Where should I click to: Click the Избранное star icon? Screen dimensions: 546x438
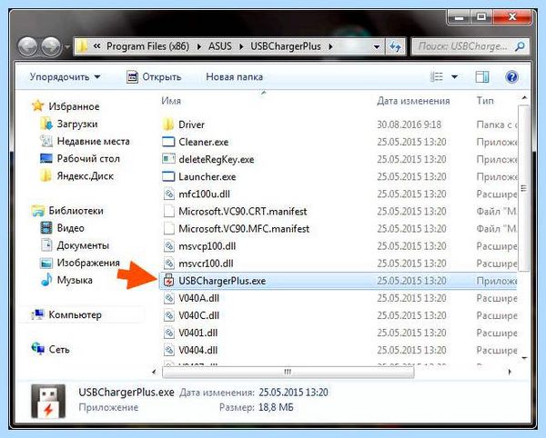pyautogui.click(x=37, y=105)
